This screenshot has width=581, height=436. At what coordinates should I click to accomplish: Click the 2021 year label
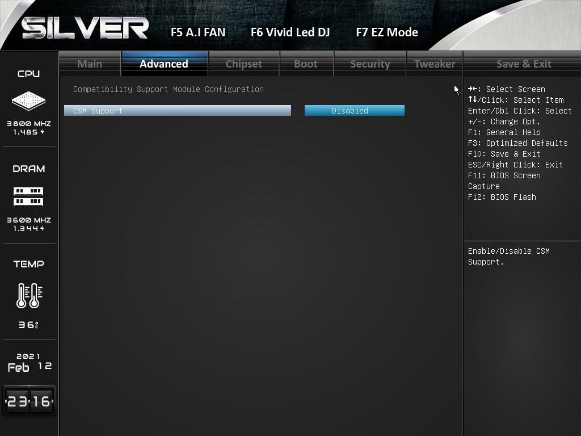[28, 357]
